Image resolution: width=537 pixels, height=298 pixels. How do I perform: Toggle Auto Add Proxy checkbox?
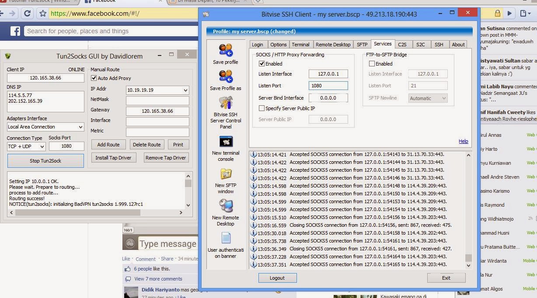[x=94, y=78]
